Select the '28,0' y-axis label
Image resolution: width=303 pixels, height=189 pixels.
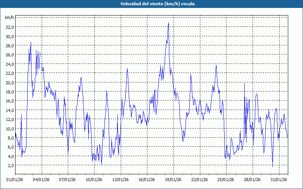coord(10,46)
